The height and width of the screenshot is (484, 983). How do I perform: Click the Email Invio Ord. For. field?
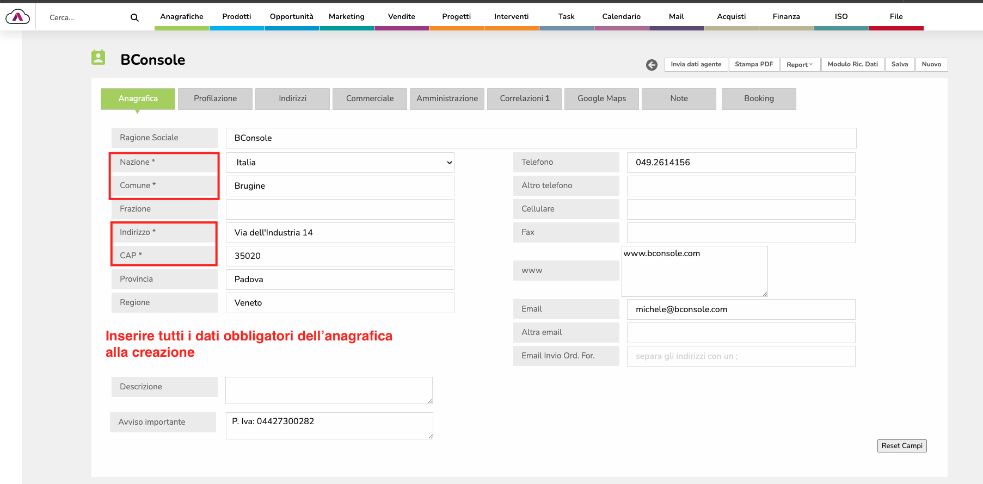pyautogui.click(x=741, y=356)
